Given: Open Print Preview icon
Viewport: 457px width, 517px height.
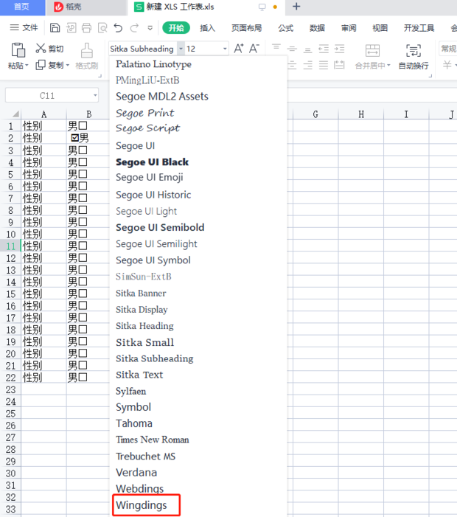Looking at the screenshot, I should [x=102, y=28].
